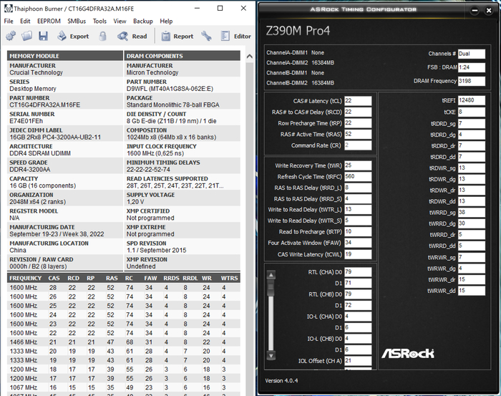Save dump with floppy disk icon
The width and height of the screenshot is (501, 396).
[43, 36]
